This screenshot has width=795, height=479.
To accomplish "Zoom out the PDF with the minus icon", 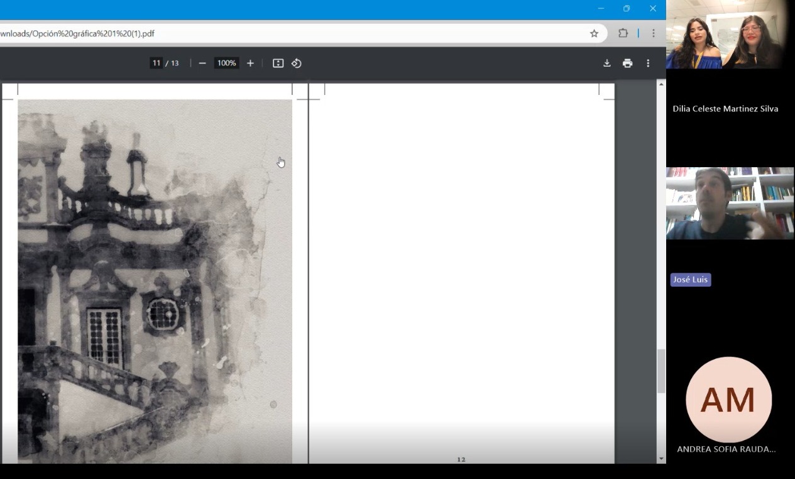I will click(202, 63).
